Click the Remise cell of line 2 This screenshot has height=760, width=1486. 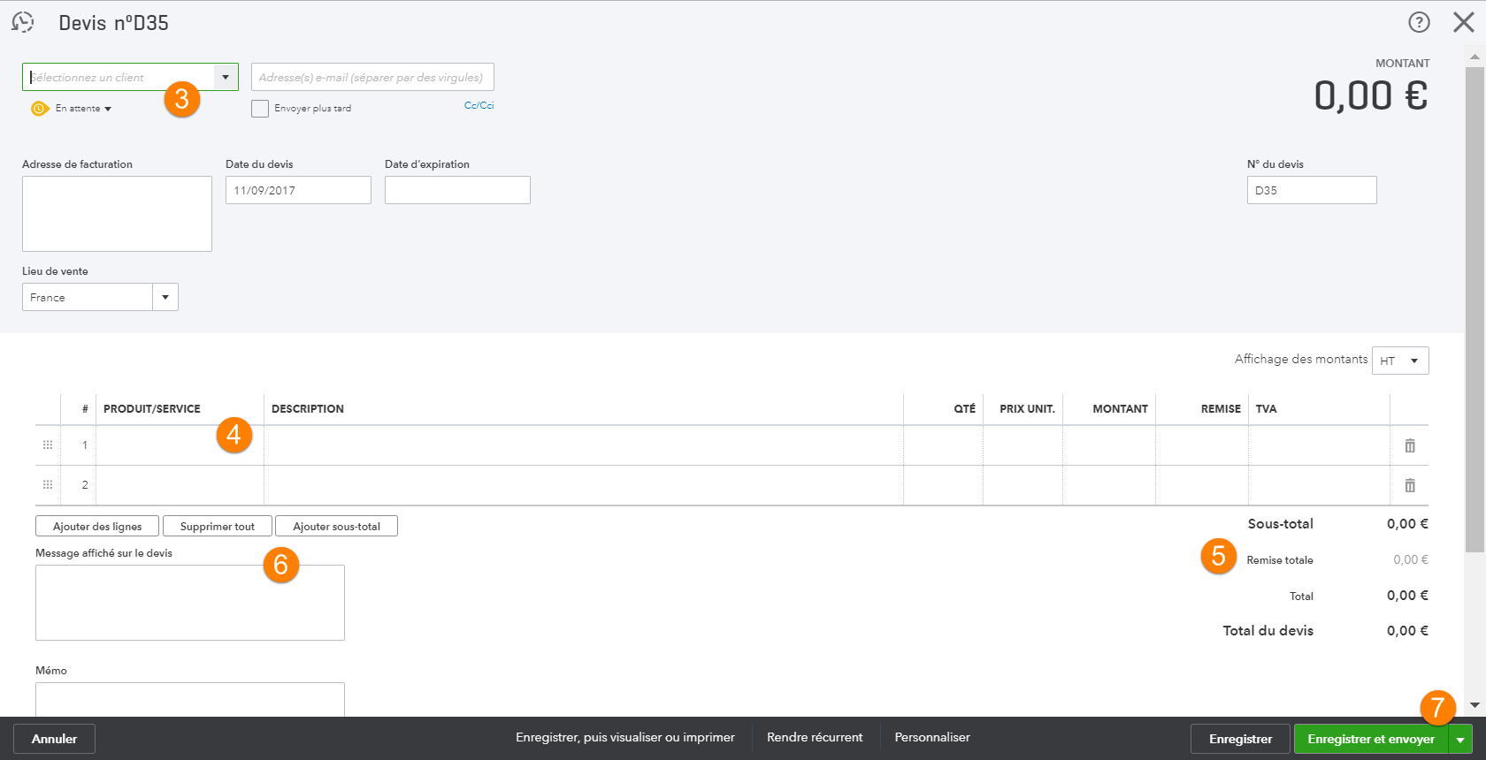tap(1202, 485)
